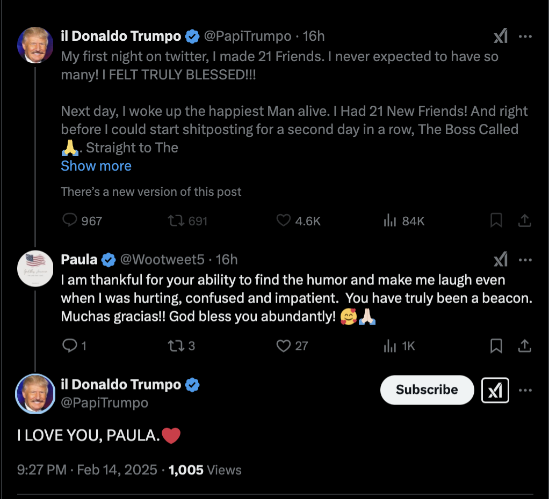Subscribe to il Donaldo Trumpo

click(x=427, y=390)
